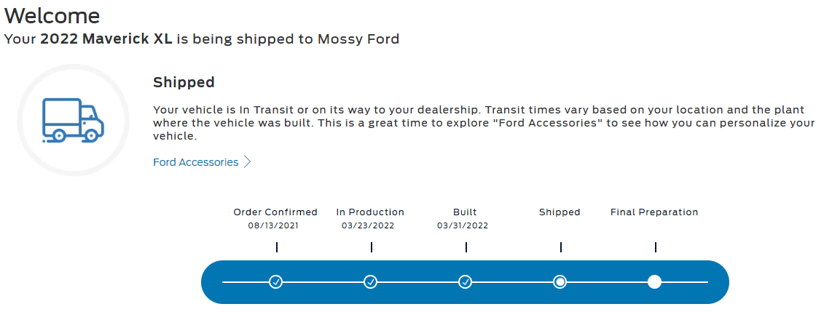The height and width of the screenshot is (320, 832).
Task: Click the Final Preparation step label
Action: point(654,212)
